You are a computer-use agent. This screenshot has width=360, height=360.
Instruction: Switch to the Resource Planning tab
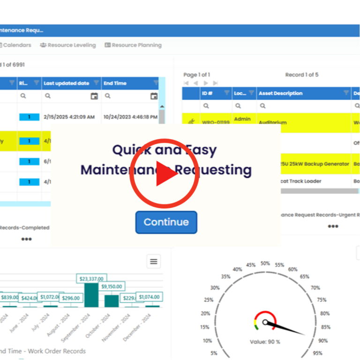coord(133,45)
